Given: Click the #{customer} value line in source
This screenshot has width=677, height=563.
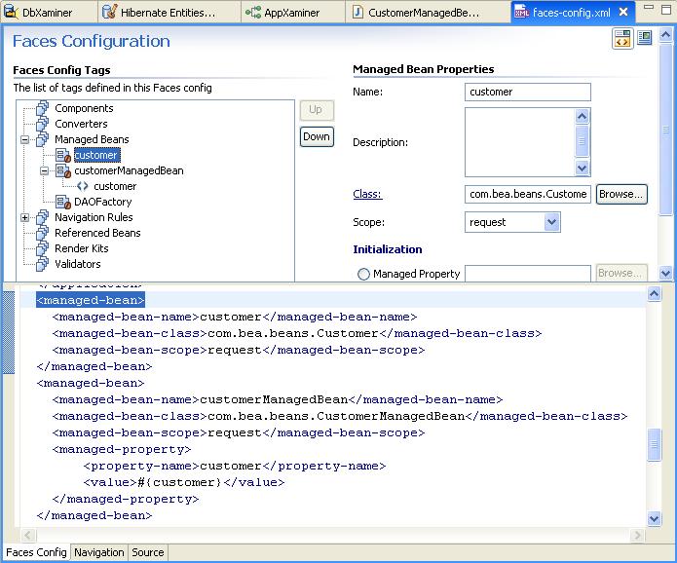Looking at the screenshot, I should (x=184, y=482).
